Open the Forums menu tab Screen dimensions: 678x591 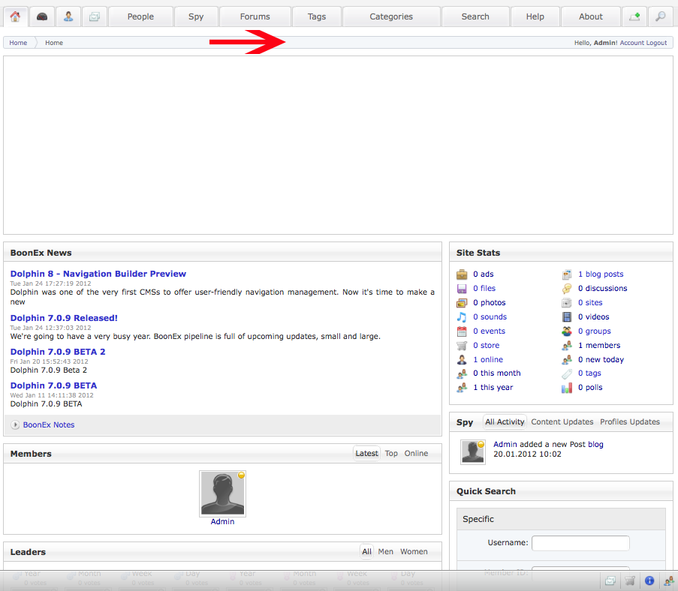255,16
